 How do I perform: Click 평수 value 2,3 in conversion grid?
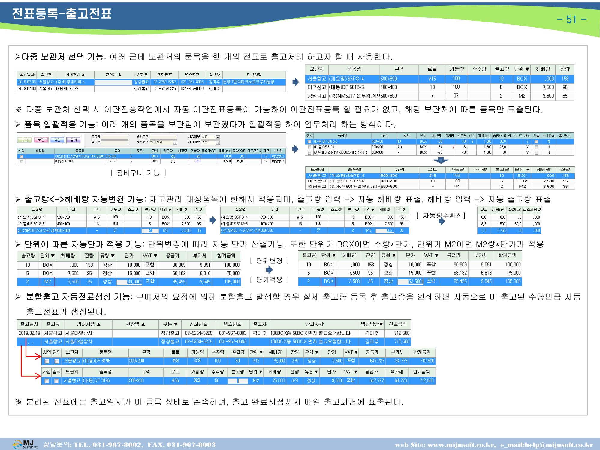[484, 224]
